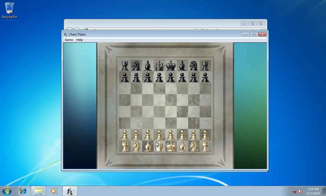
Task: Click the black pawn on d7
Action: tap(159, 77)
